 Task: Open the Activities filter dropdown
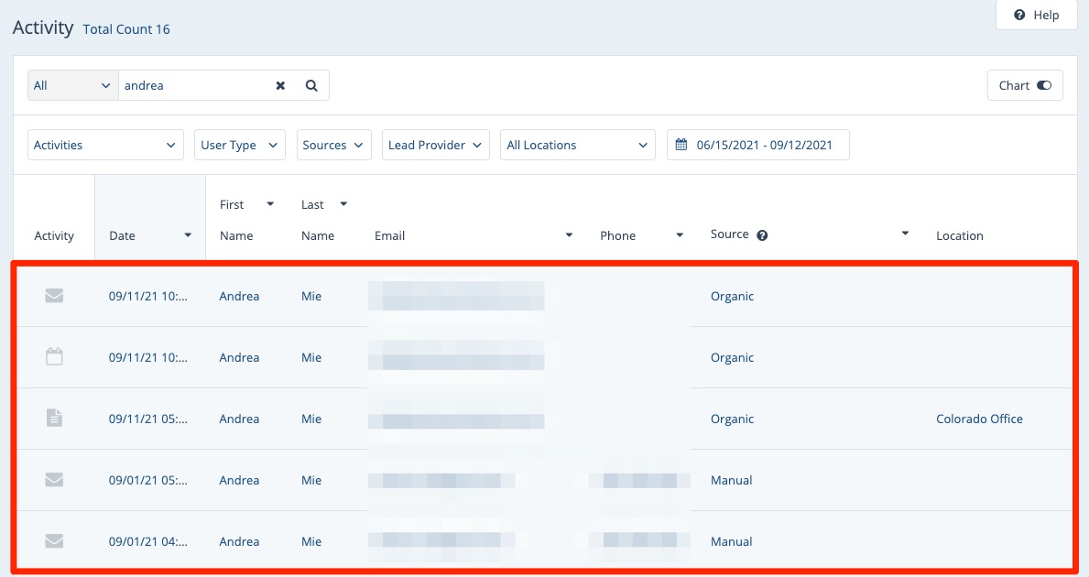point(105,145)
